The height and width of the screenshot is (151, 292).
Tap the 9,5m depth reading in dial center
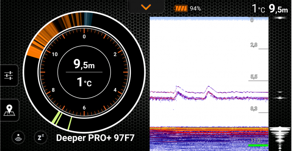[84, 64]
